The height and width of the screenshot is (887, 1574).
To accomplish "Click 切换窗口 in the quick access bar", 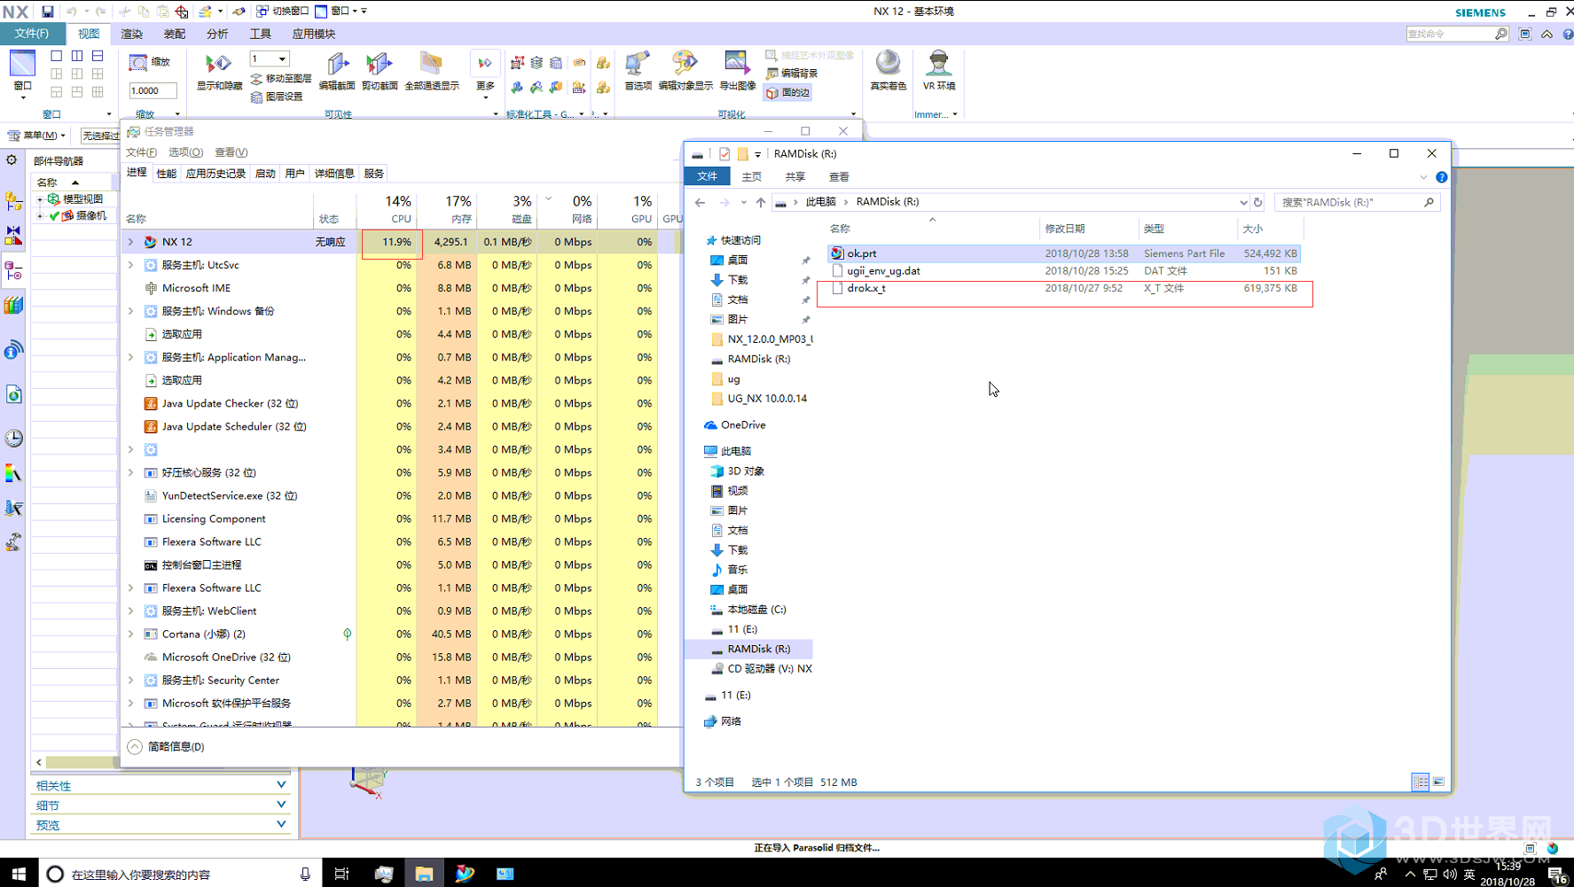I will (x=282, y=12).
